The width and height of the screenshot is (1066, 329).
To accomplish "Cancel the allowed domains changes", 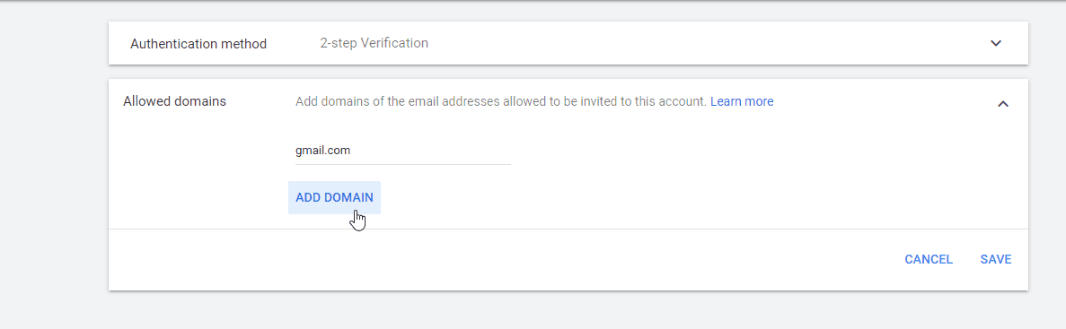I will 928,259.
